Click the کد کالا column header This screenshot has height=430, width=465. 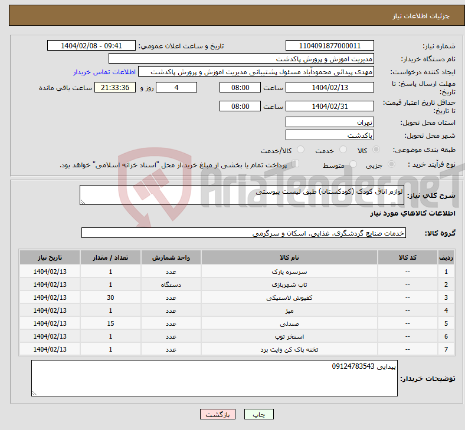(408, 257)
